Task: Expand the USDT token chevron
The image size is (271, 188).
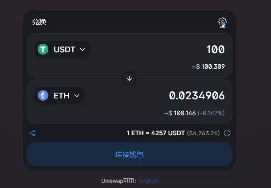Action: [82, 50]
